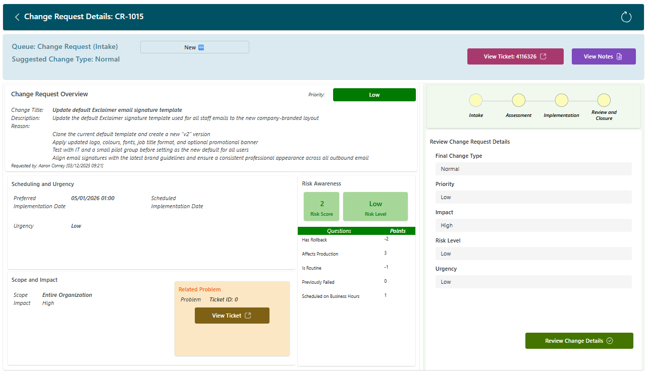Click the Urgency value in Scheduling and Urgency
Screen dimensions: 647x373
[x=76, y=226]
